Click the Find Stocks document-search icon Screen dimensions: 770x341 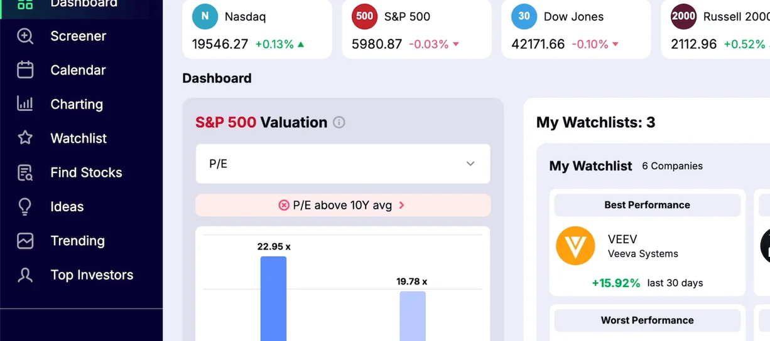(x=25, y=172)
